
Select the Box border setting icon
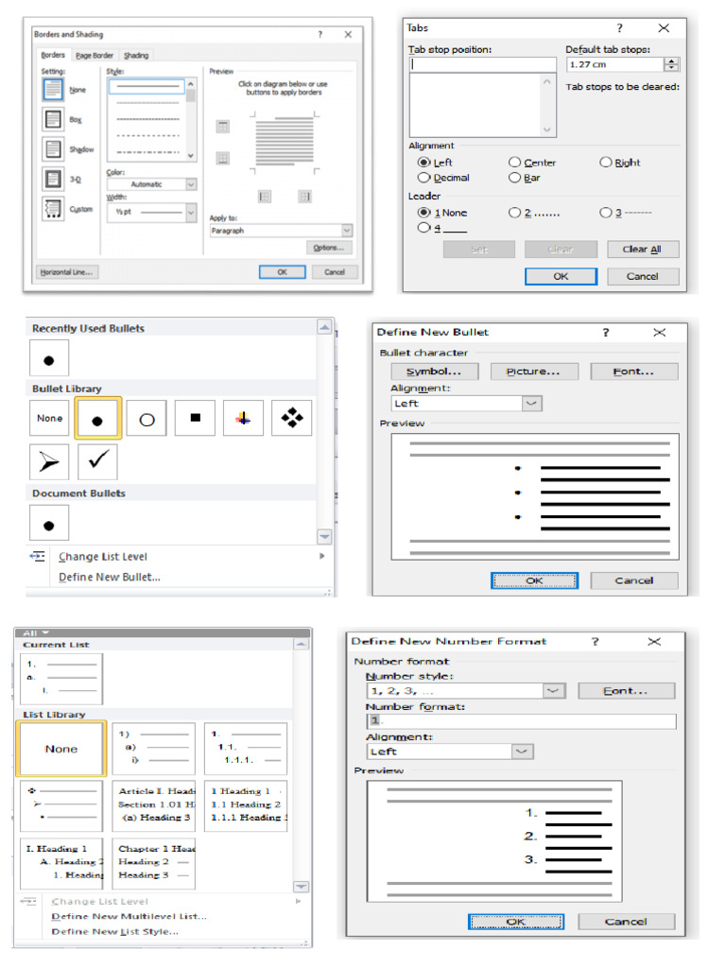pyautogui.click(x=53, y=120)
